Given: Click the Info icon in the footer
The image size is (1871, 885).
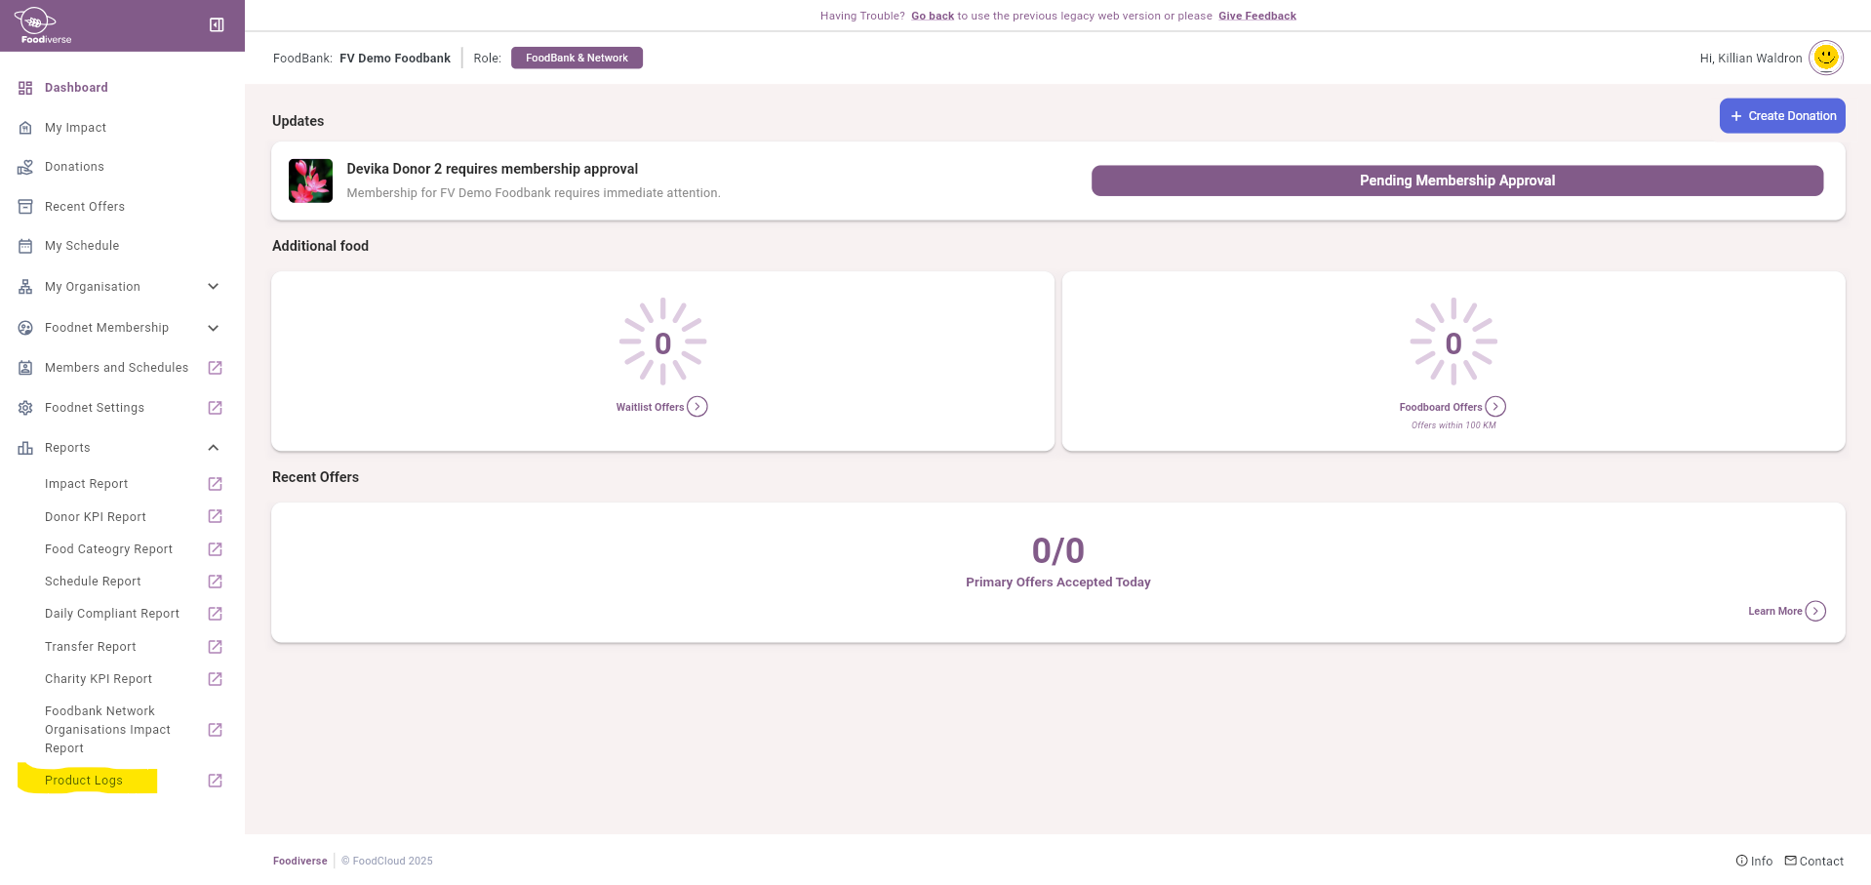Looking at the screenshot, I should tap(1741, 861).
